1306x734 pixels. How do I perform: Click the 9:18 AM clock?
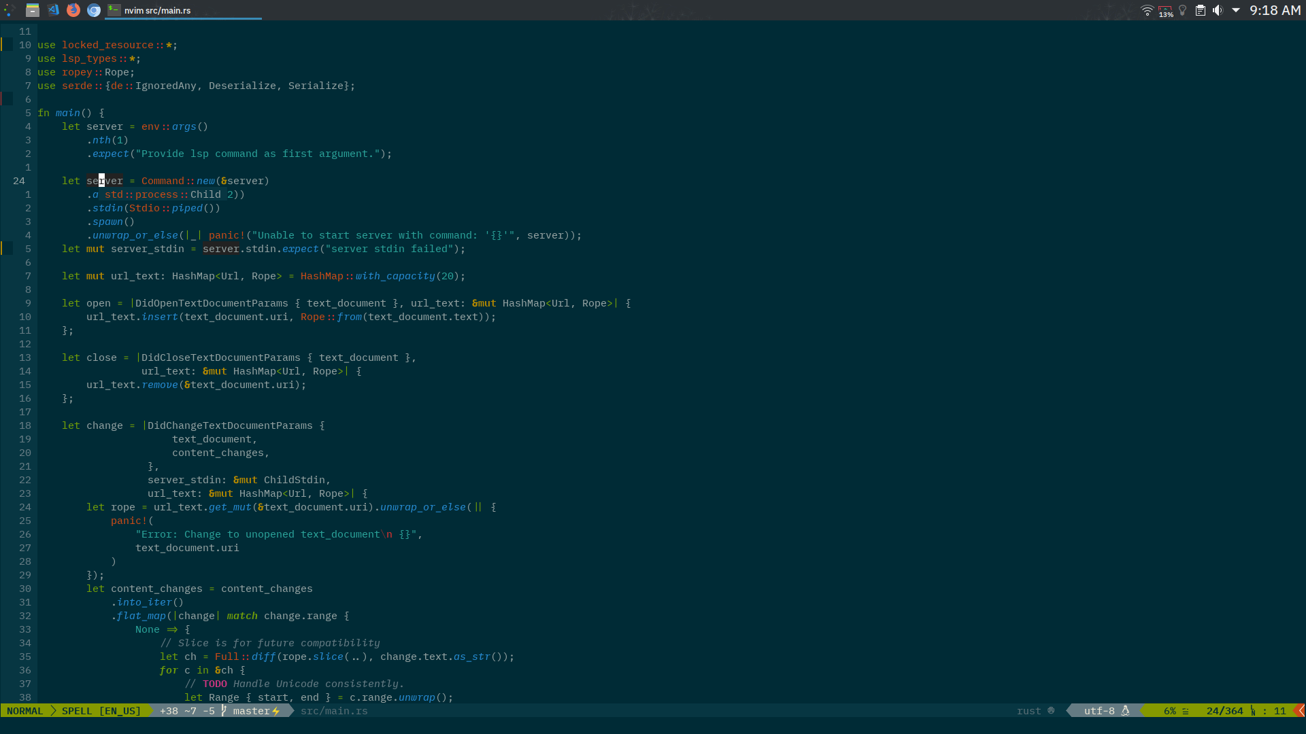pyautogui.click(x=1275, y=10)
